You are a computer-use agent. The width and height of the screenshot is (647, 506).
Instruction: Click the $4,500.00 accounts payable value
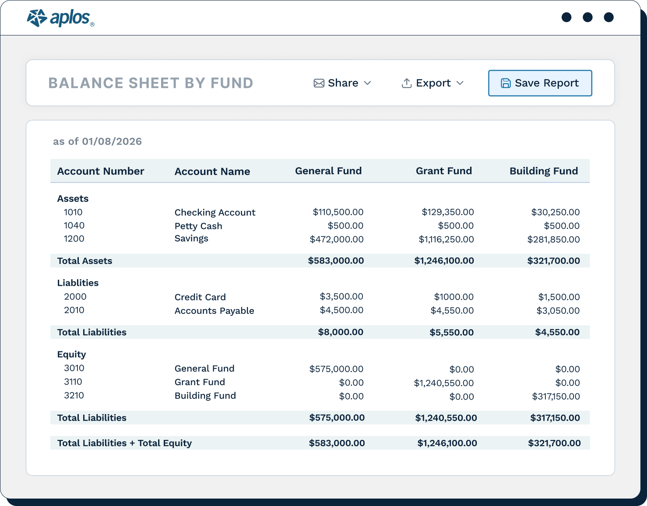(341, 310)
